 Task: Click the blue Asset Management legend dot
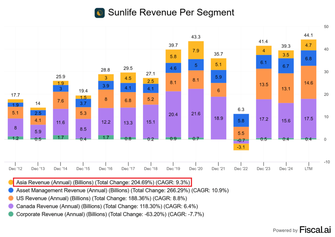[x=10, y=190]
